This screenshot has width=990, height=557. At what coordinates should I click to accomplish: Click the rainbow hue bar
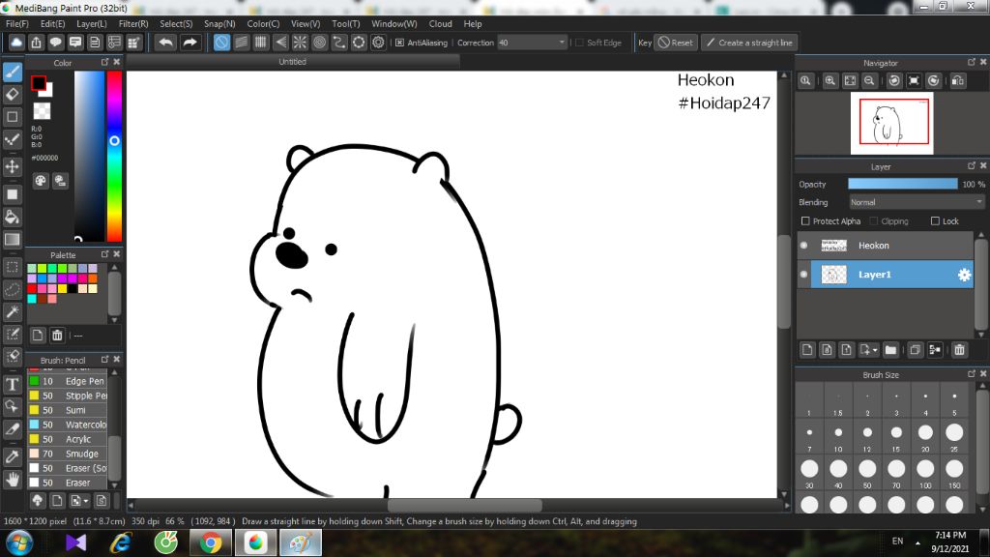(x=114, y=156)
